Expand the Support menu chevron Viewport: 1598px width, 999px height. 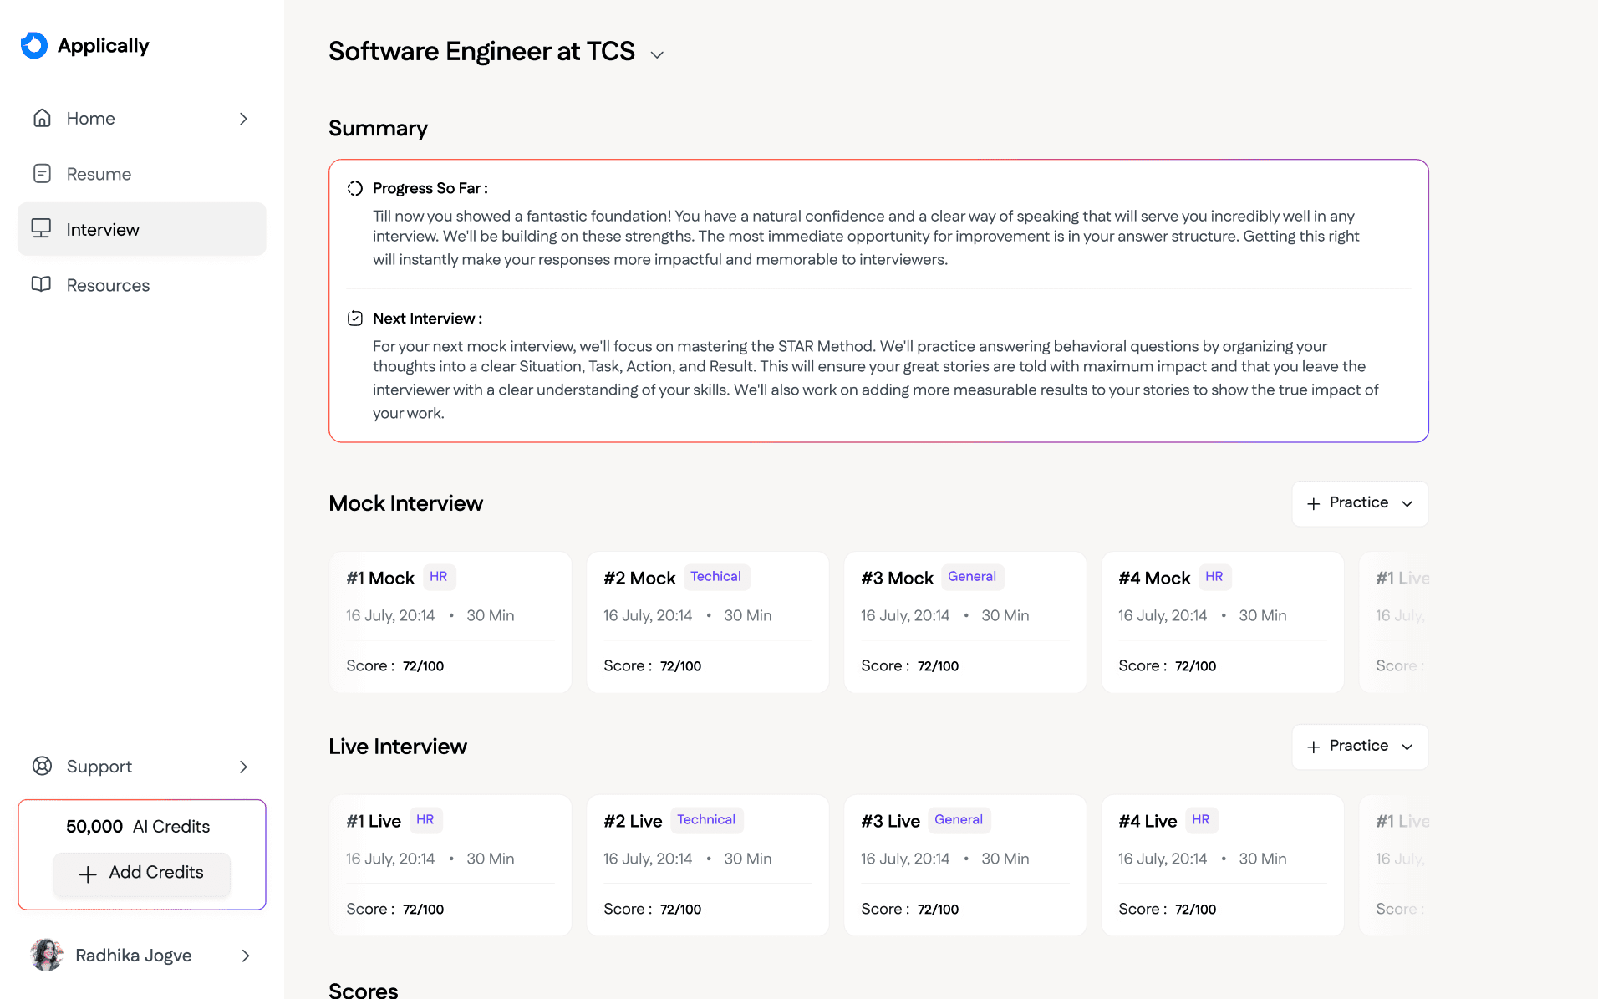243,767
